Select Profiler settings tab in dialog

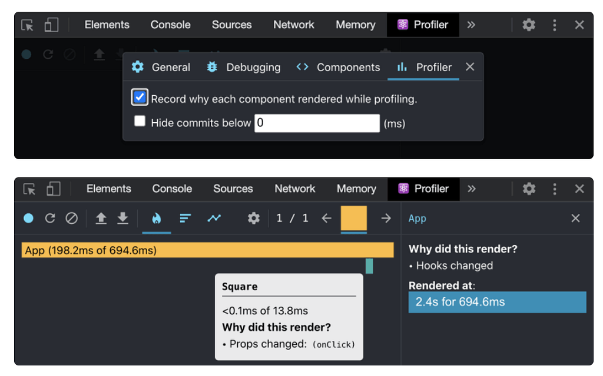click(423, 67)
